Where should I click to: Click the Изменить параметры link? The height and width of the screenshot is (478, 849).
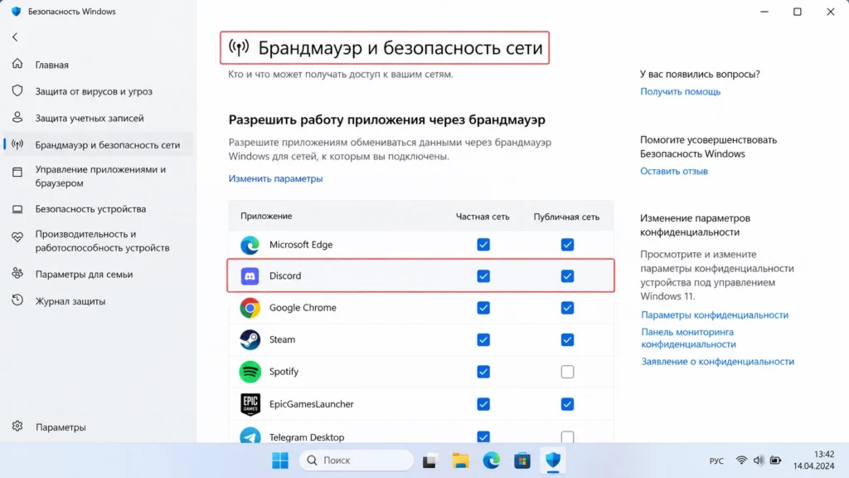(x=275, y=178)
